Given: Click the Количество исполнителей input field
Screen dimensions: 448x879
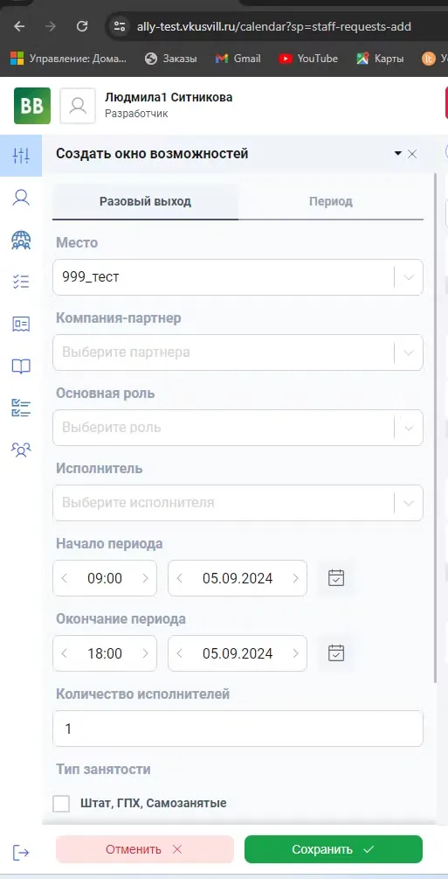Looking at the screenshot, I should point(238,729).
